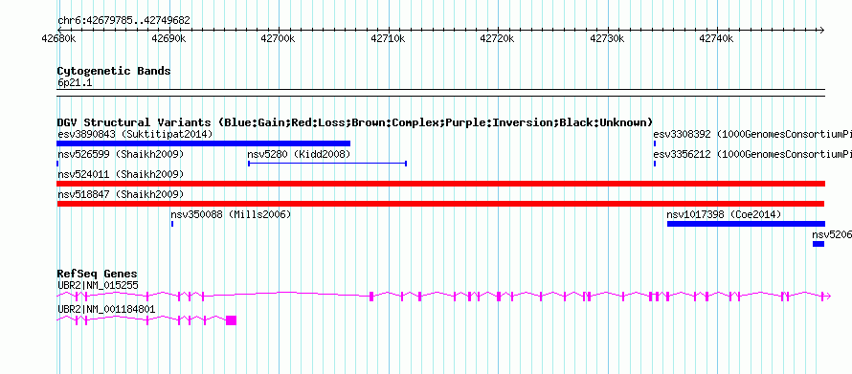Image resolution: width=852 pixels, height=374 pixels.
Task: Click the UBR2|NM_001184801 gene label
Action: (x=106, y=309)
